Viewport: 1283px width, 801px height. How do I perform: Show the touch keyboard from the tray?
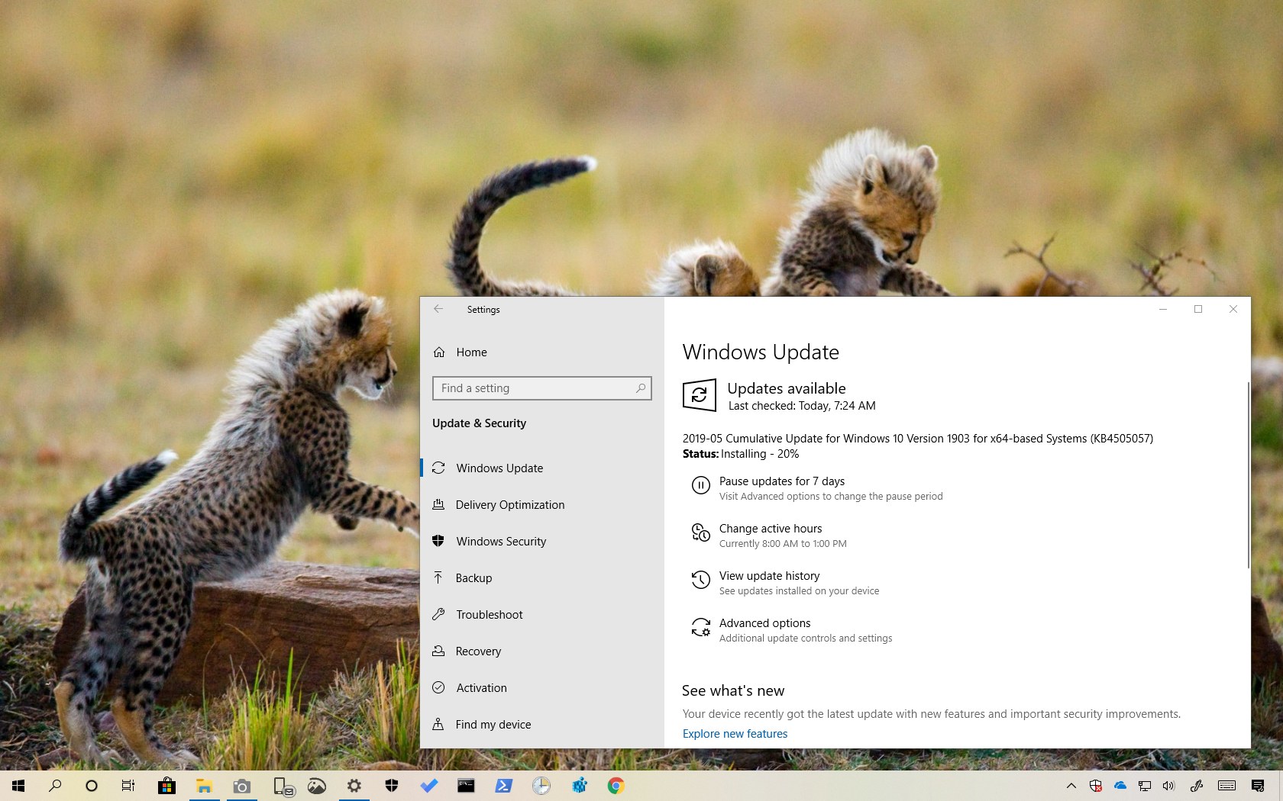point(1227,786)
